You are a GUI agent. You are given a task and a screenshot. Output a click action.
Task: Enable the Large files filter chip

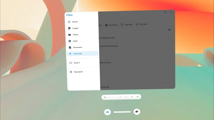tap(127, 25)
